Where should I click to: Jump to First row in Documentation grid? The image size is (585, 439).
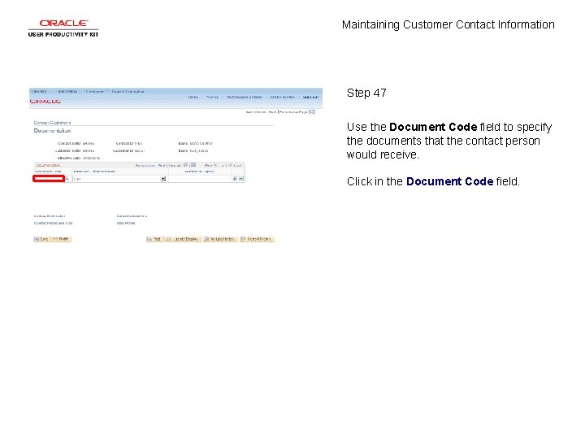pos(209,165)
